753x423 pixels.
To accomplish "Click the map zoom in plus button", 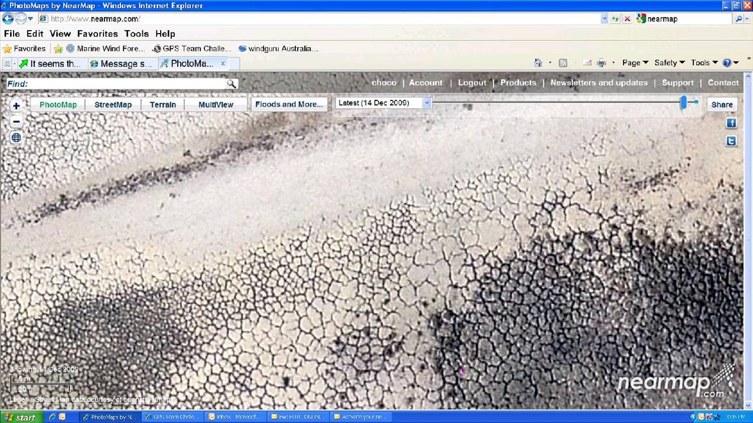I will (x=16, y=106).
